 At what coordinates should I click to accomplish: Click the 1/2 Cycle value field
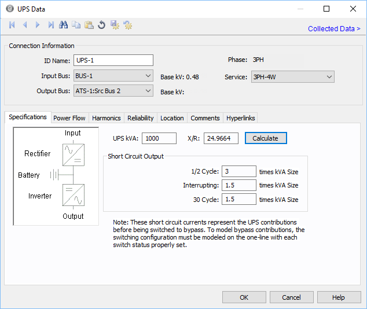tap(238, 171)
